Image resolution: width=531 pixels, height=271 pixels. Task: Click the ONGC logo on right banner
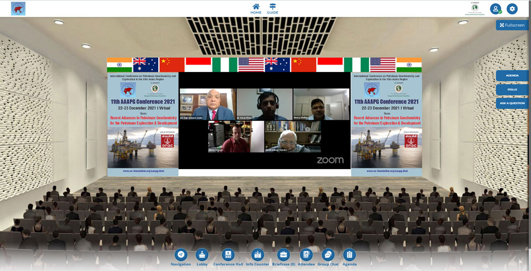click(411, 141)
